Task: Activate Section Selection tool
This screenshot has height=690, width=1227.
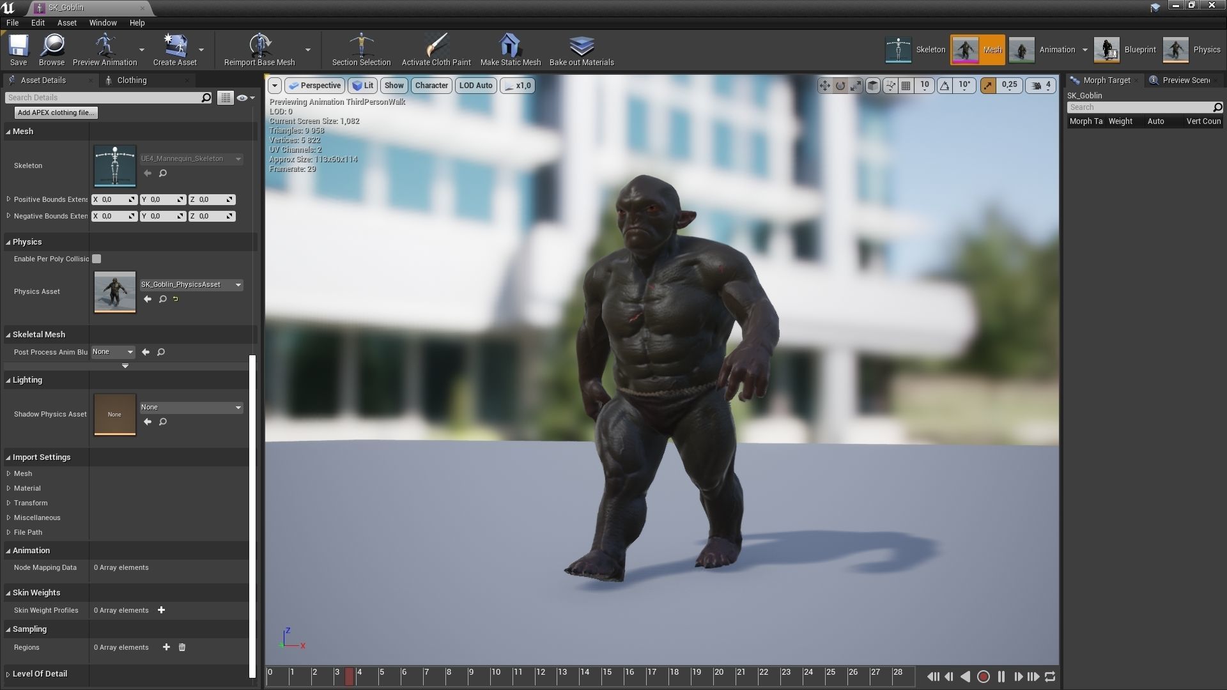Action: click(361, 50)
